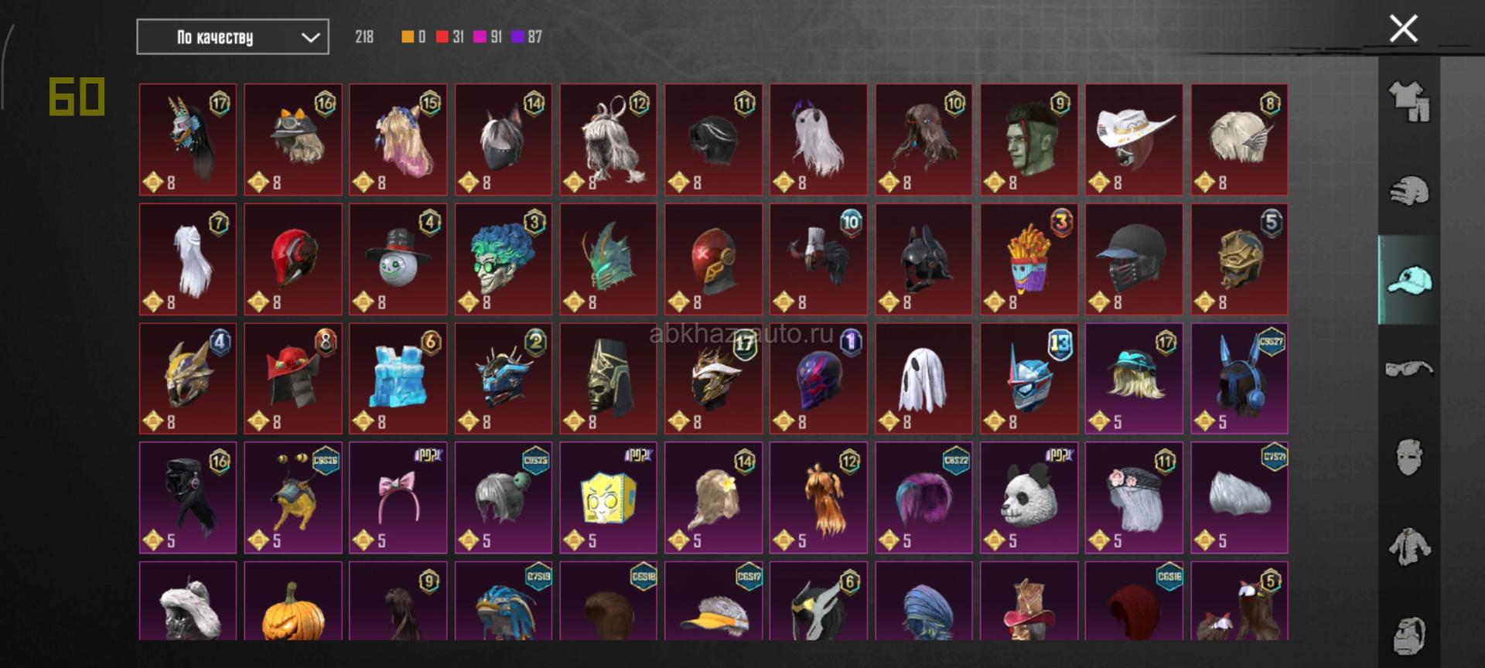1485x668 pixels.
Task: Open the glasses category sidebar icon
Action: pyautogui.click(x=1409, y=369)
